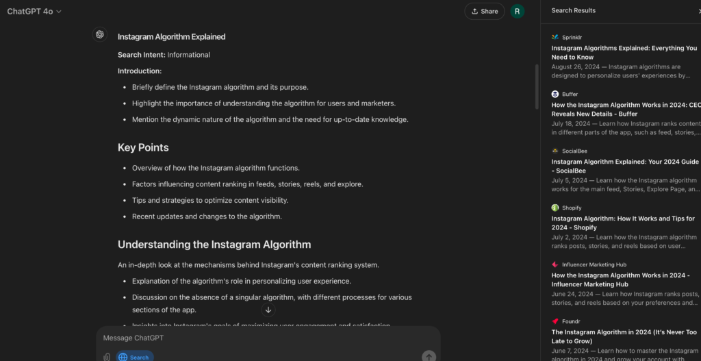Click the ChatGPT logo avatar icon
This screenshot has width=701, height=361.
click(100, 35)
